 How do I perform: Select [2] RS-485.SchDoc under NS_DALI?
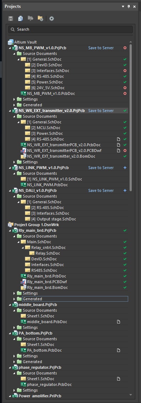(47, 208)
